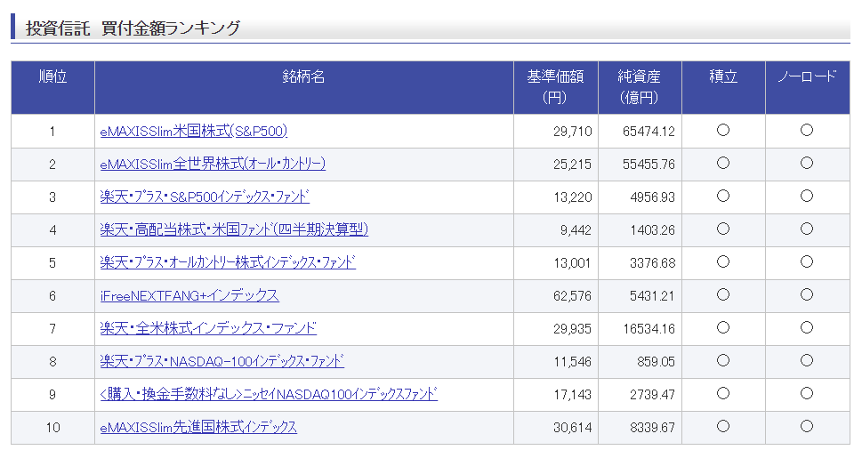
Task: Click the ノーロード circle for rank 1 fund
Action: click(x=807, y=130)
